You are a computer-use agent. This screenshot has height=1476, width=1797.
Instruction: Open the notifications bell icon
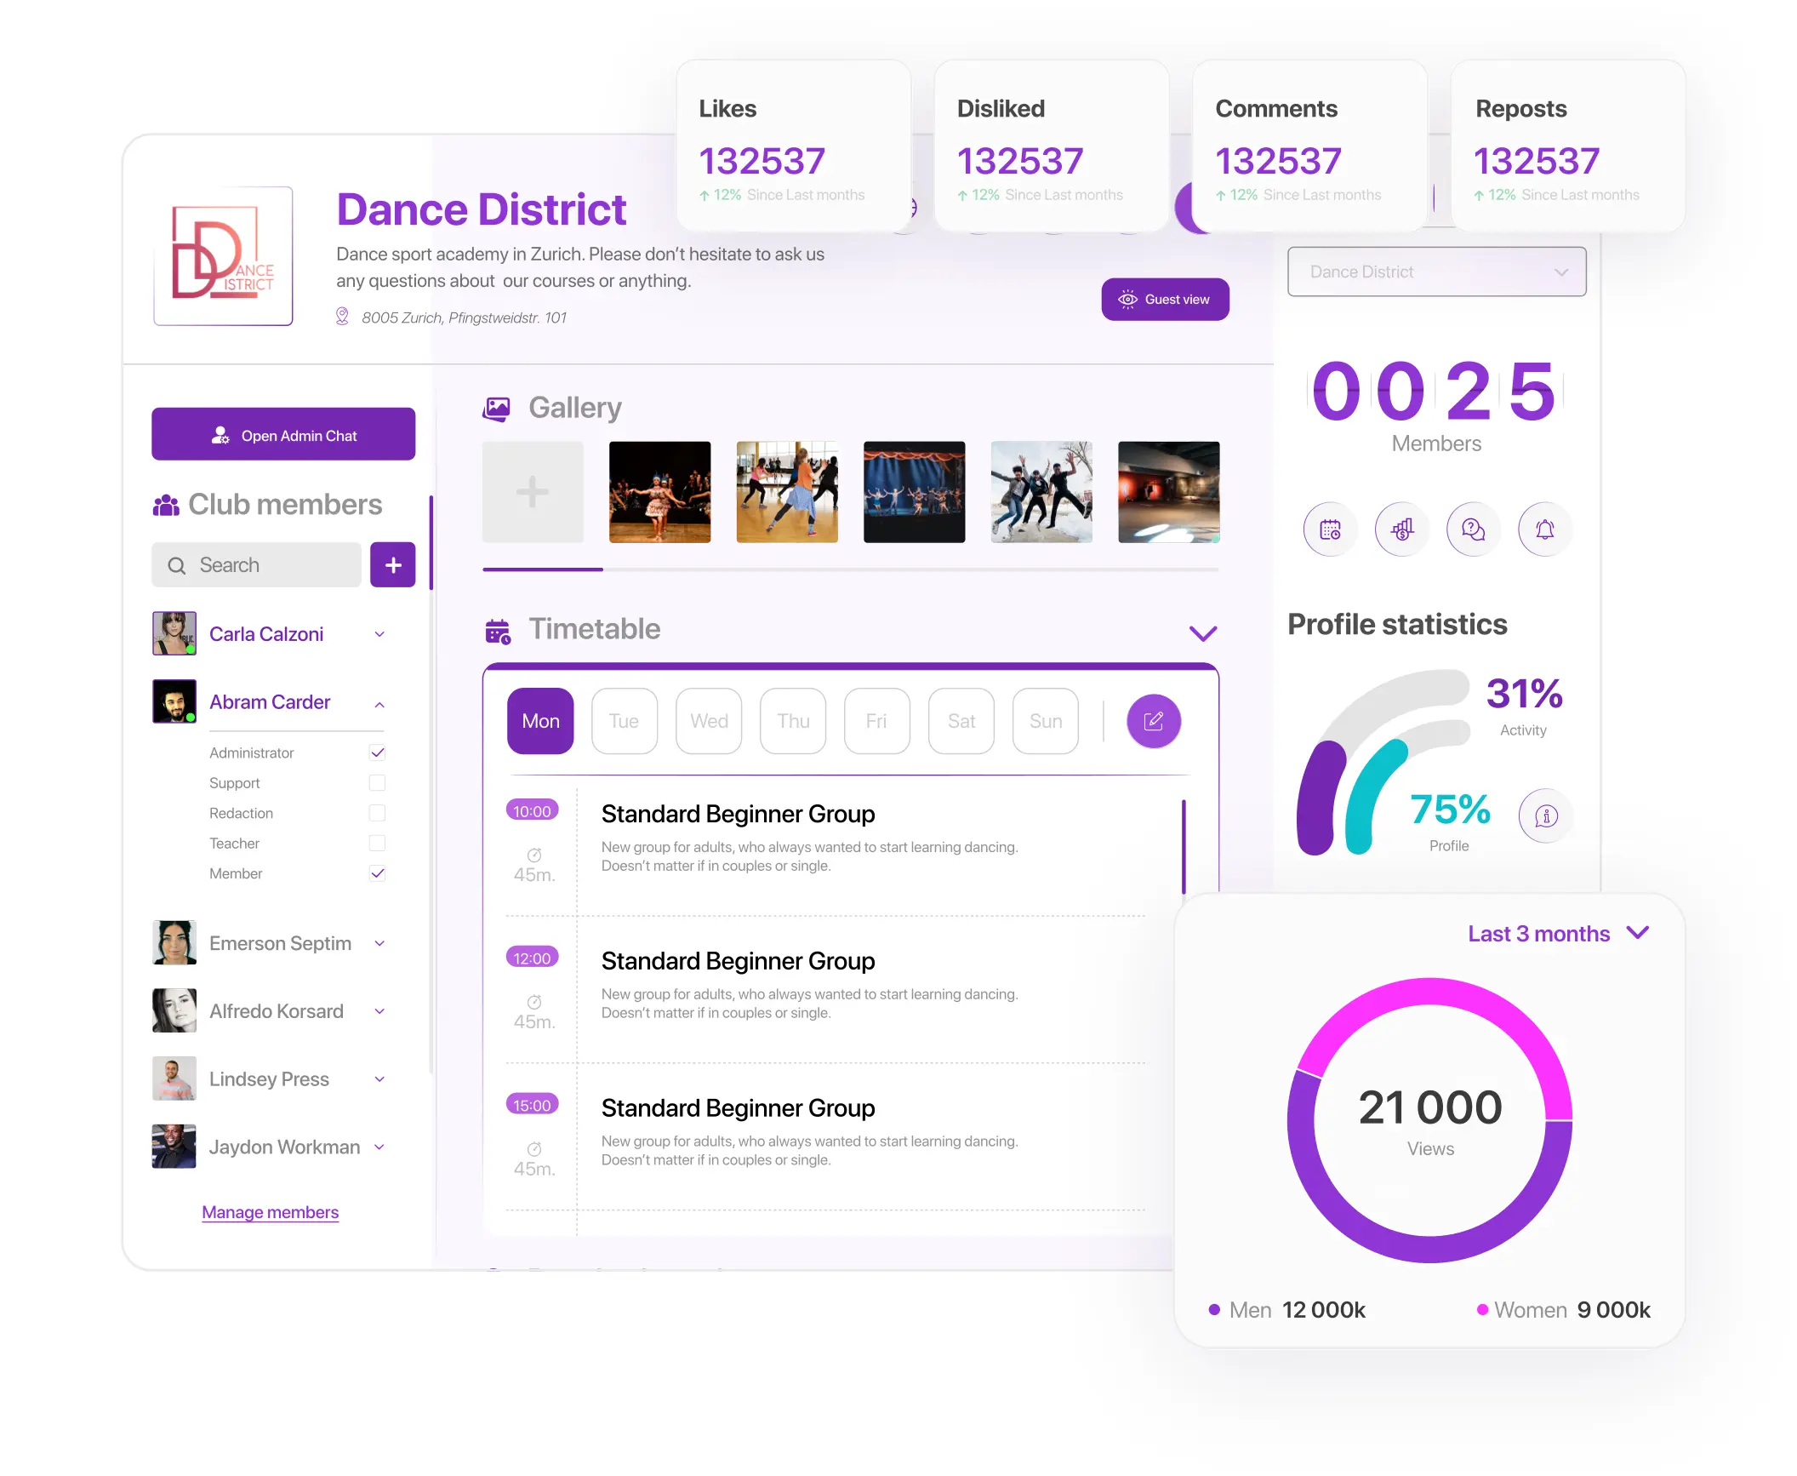(1544, 529)
